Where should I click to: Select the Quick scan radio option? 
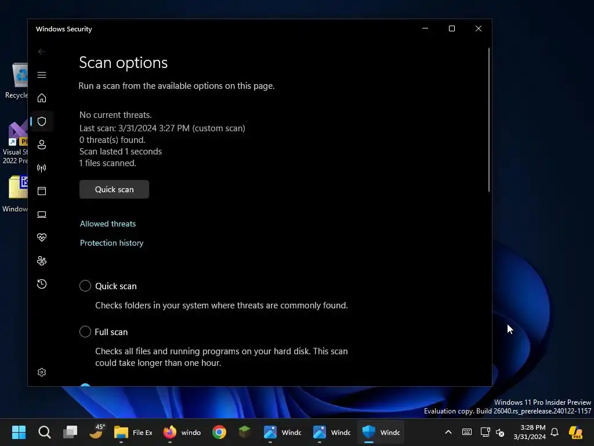click(x=85, y=286)
